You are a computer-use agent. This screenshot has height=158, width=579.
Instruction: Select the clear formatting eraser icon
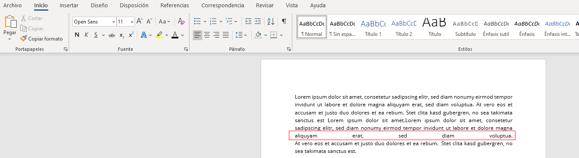tap(181, 21)
